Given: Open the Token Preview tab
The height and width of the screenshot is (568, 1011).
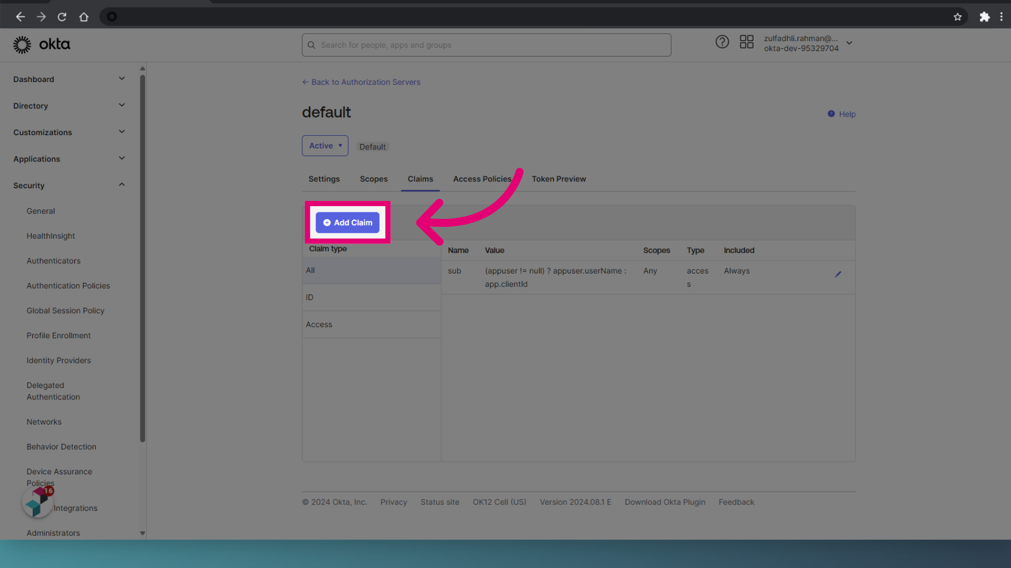Looking at the screenshot, I should 559,179.
